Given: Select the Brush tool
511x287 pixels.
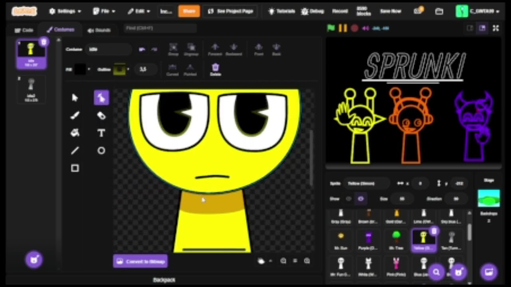Looking at the screenshot, I should 75,115.
